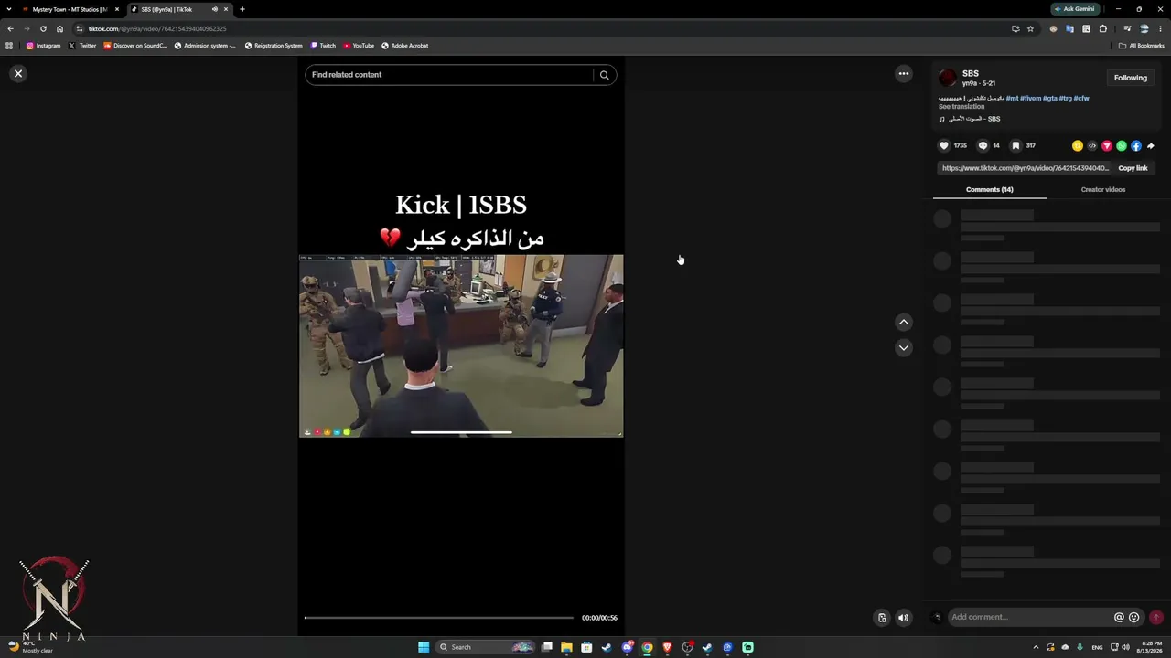Open the Extensions puzzle icon

(1103, 28)
